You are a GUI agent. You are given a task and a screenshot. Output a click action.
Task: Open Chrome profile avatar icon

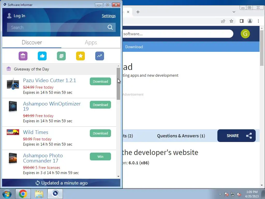tap(250, 21)
